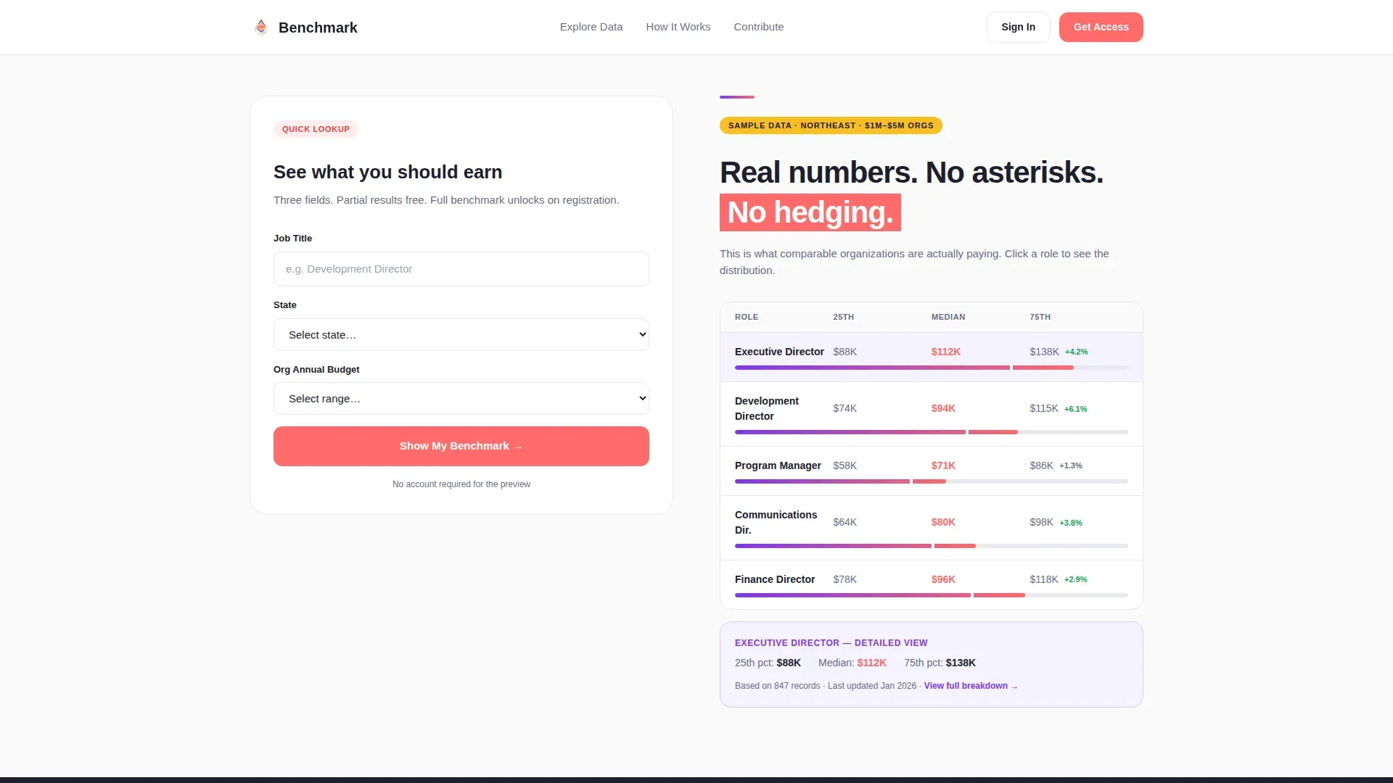Click the Finance Director median $96K value
Screen dimensions: 1393x783
[943, 579]
